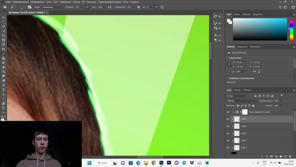Open the Файл menu
This screenshot has height=167, width=296.
(x=8, y=2)
